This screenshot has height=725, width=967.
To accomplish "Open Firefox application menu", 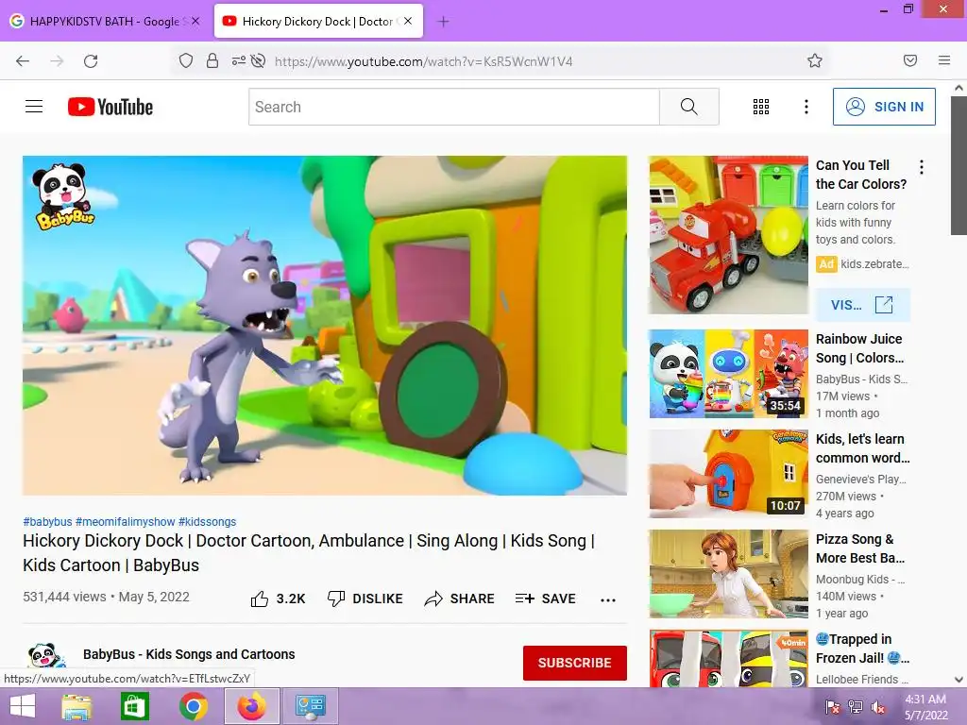I will pos(944,60).
